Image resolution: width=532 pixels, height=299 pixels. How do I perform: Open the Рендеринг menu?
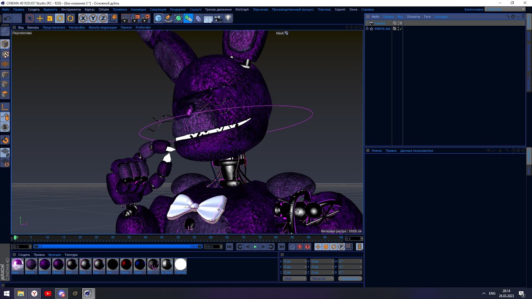tap(178, 9)
